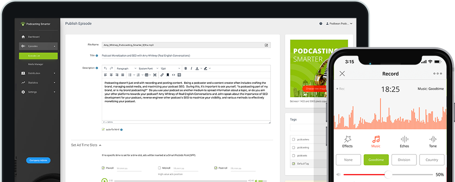Open the highlight color picker arrow
This screenshot has height=182, width=455.
(x=210, y=68)
